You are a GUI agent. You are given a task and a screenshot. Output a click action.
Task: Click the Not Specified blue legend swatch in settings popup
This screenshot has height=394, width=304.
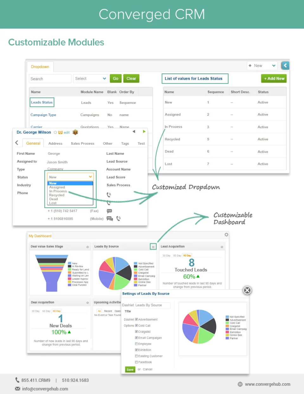(227, 317)
